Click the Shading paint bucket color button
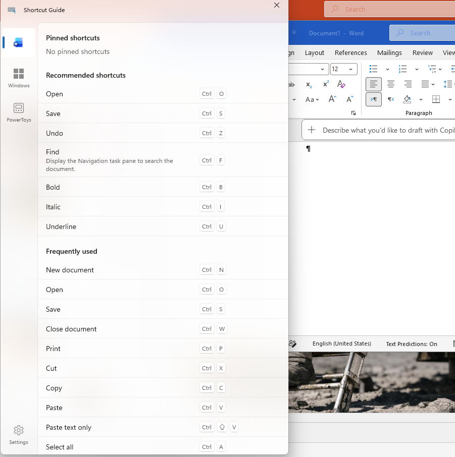 click(x=407, y=99)
